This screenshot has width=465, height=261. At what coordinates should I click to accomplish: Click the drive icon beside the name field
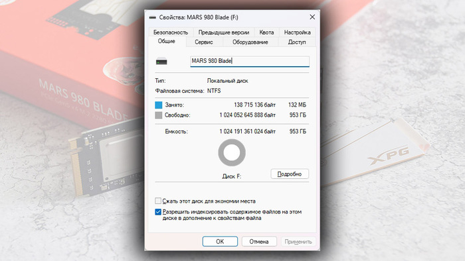[x=161, y=62]
